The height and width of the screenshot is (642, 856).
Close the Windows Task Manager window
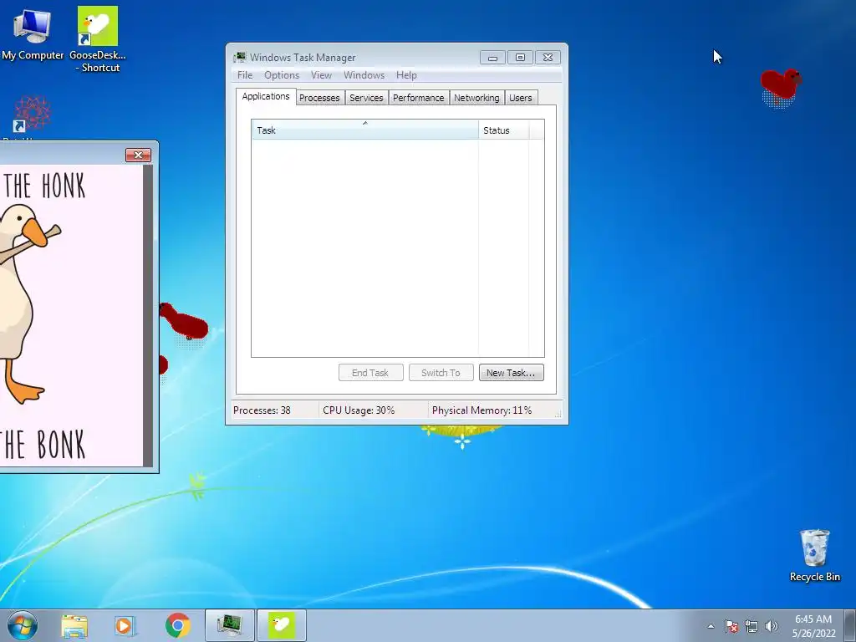coord(548,58)
